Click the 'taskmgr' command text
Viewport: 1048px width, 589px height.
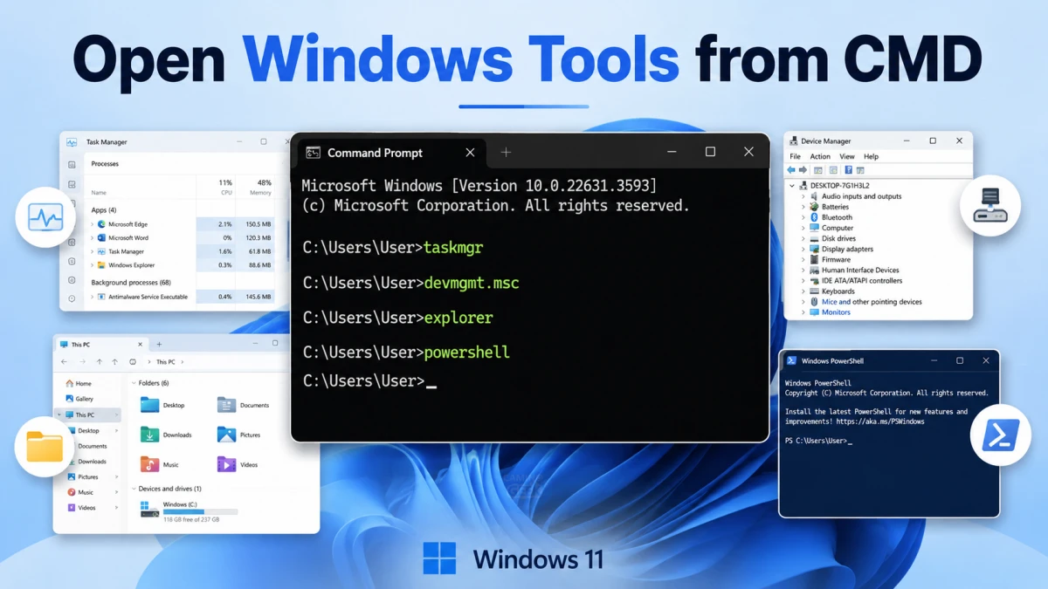(453, 248)
